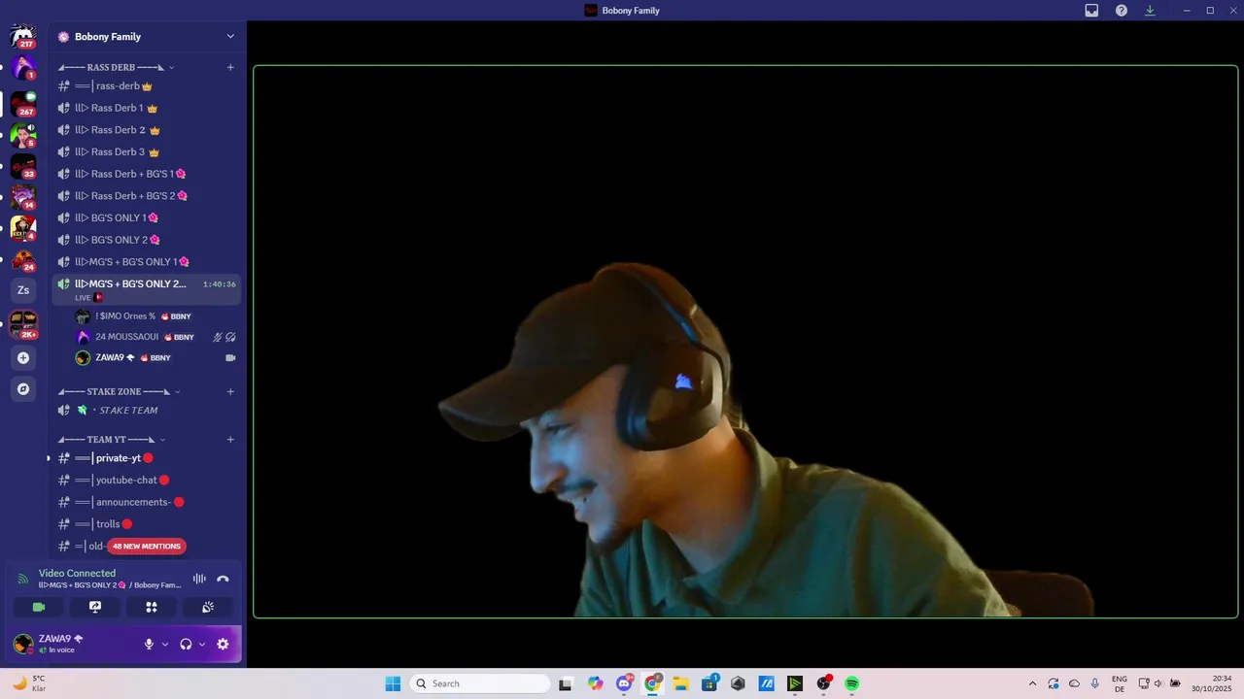Open the announcements channel
1244x699 pixels.
pyautogui.click(x=146, y=502)
